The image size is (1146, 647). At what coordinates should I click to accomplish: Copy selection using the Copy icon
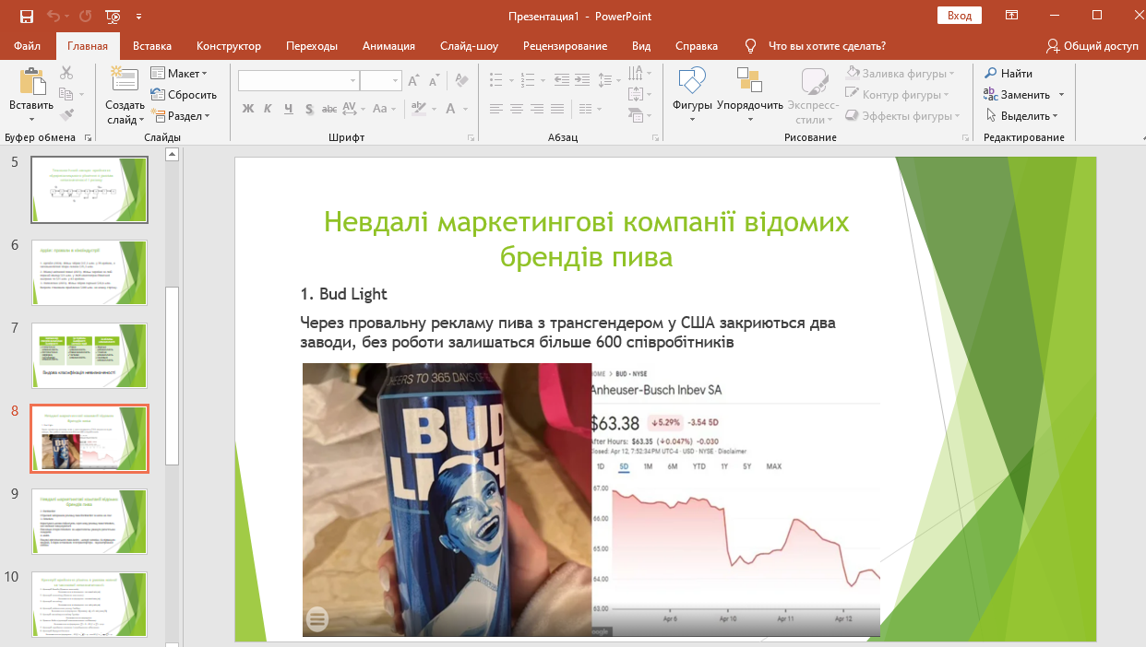(x=66, y=94)
